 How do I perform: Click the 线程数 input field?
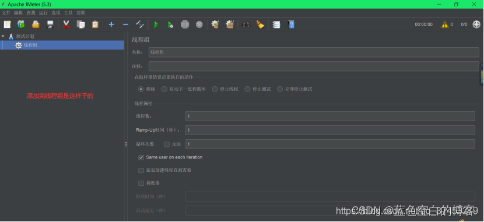point(330,116)
